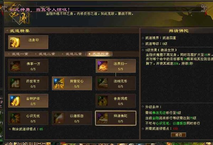Select the 济世有方 skill icon
This screenshot has height=145, width=213.
point(15,83)
